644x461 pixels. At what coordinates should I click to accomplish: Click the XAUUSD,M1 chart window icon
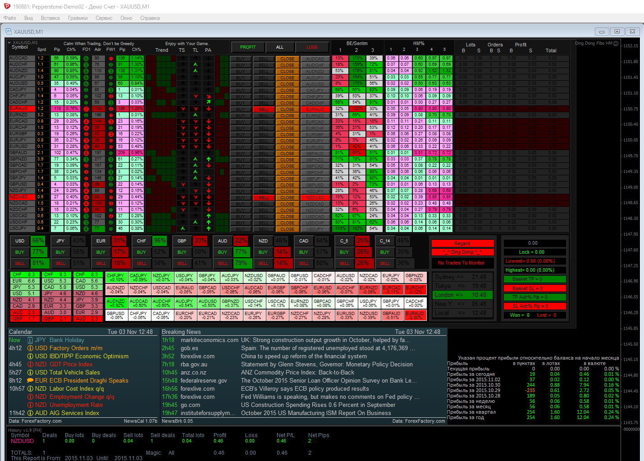[9, 32]
